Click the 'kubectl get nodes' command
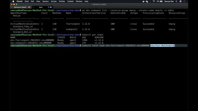The height and width of the screenshot is (111, 198). [93, 35]
